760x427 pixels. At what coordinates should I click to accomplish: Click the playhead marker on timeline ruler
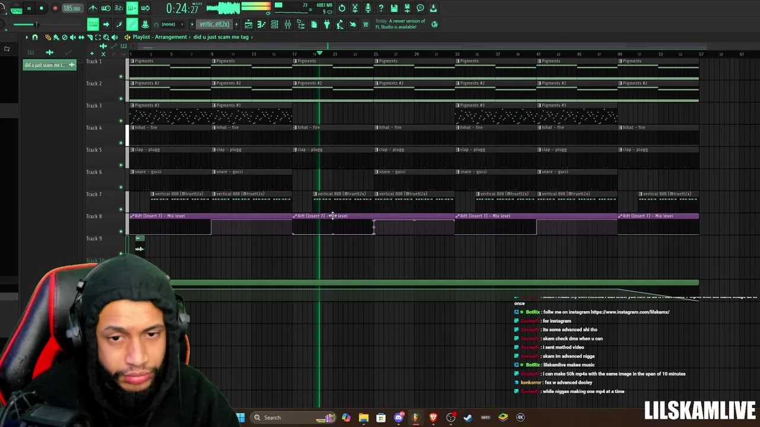click(320, 53)
